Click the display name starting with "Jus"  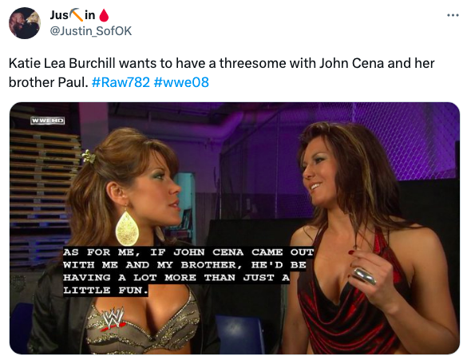click(80, 15)
